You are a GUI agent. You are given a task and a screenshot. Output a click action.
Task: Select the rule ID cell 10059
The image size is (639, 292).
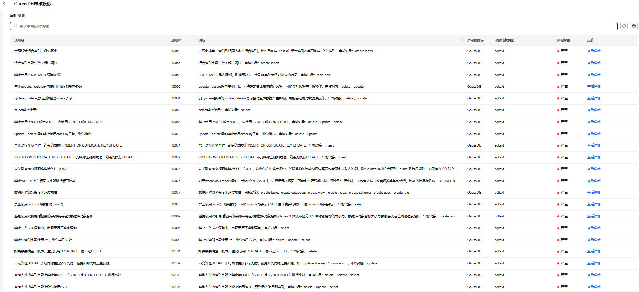(x=176, y=75)
